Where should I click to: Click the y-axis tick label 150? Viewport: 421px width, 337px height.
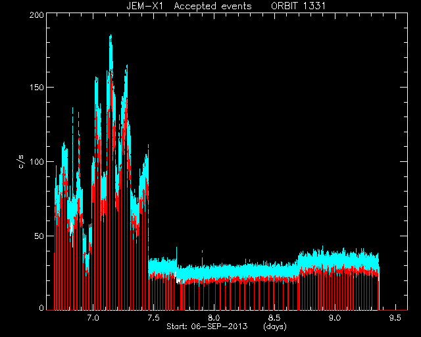point(37,88)
